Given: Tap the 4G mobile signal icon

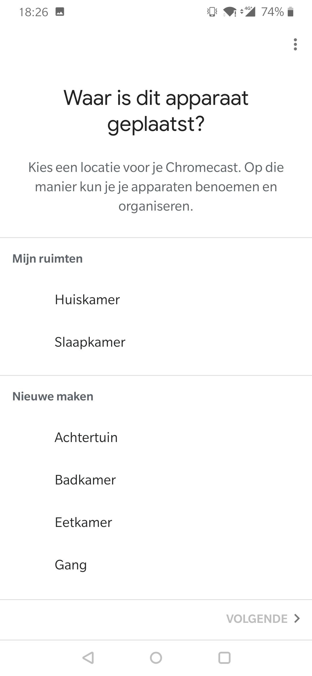Looking at the screenshot, I should pos(248,12).
